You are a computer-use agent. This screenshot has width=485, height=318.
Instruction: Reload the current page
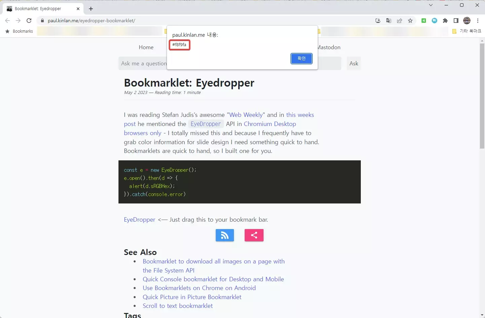coord(29,21)
